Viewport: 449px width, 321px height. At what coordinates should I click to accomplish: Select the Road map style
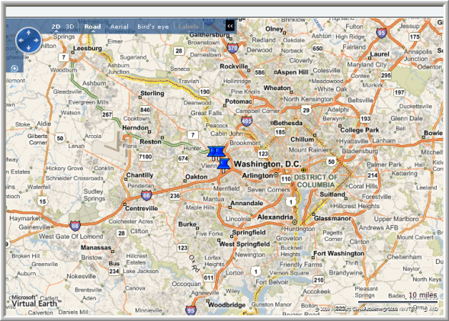92,27
